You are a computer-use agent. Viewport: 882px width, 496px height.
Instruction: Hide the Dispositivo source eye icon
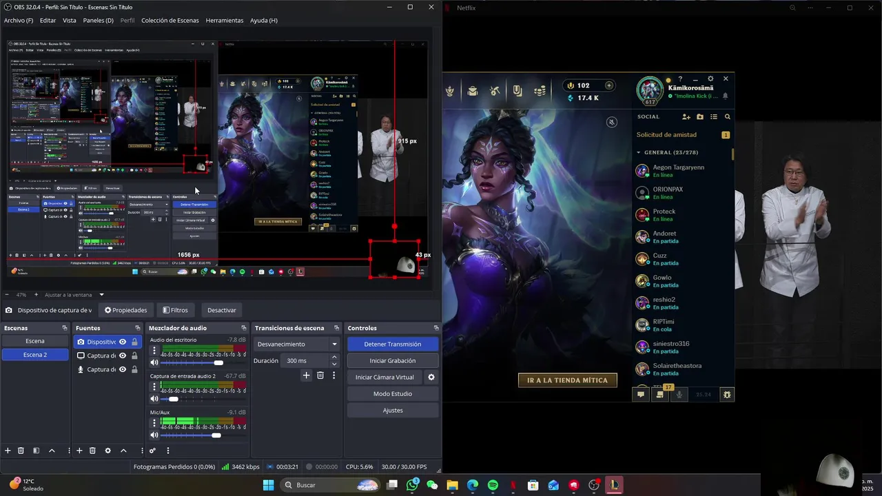click(123, 342)
